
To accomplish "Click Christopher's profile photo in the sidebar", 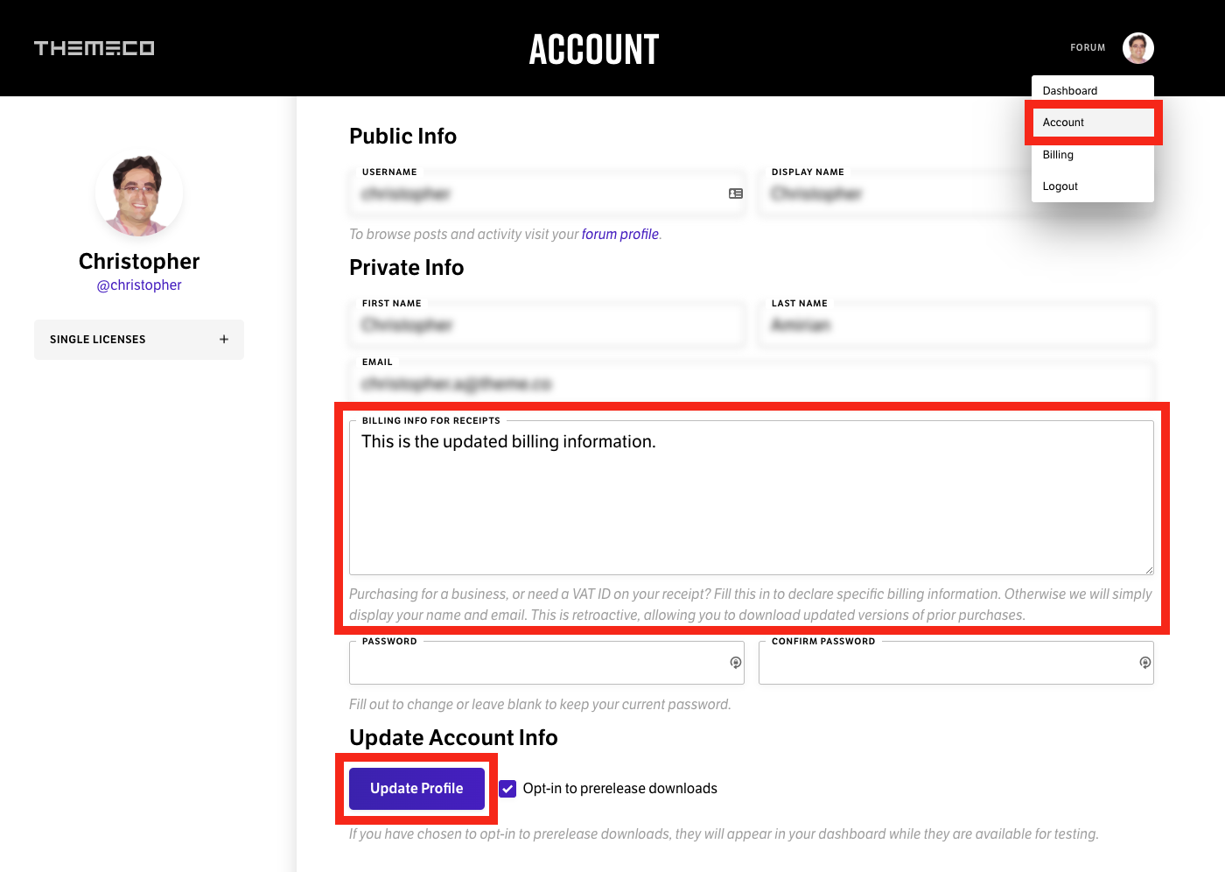I will [x=138, y=194].
